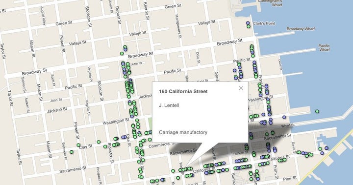Screen dimensions: 353x185
Task: Click 'Carriage manufactory' text in the popup
Action: [183, 132]
